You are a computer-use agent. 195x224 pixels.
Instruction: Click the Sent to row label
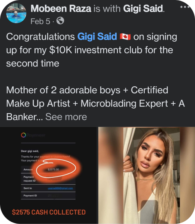pyautogui.click(x=28, y=188)
